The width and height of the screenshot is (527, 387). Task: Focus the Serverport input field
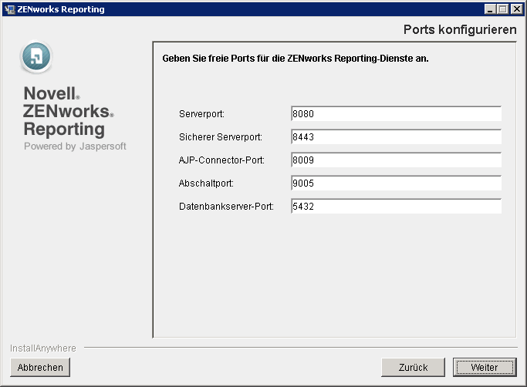click(x=396, y=114)
